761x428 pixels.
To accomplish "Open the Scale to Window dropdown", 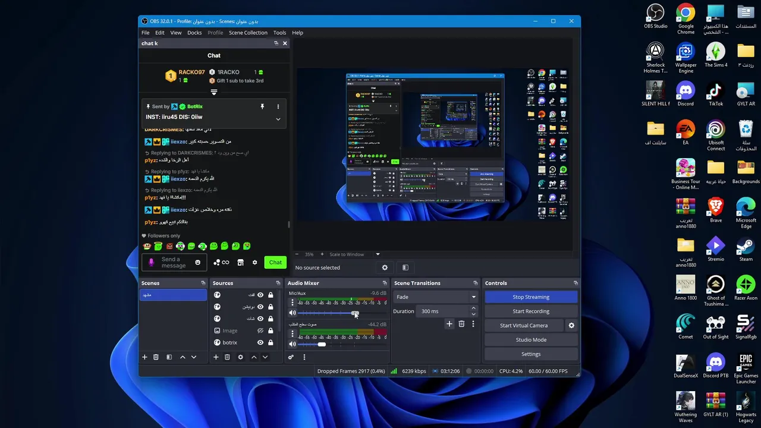I will point(354,254).
